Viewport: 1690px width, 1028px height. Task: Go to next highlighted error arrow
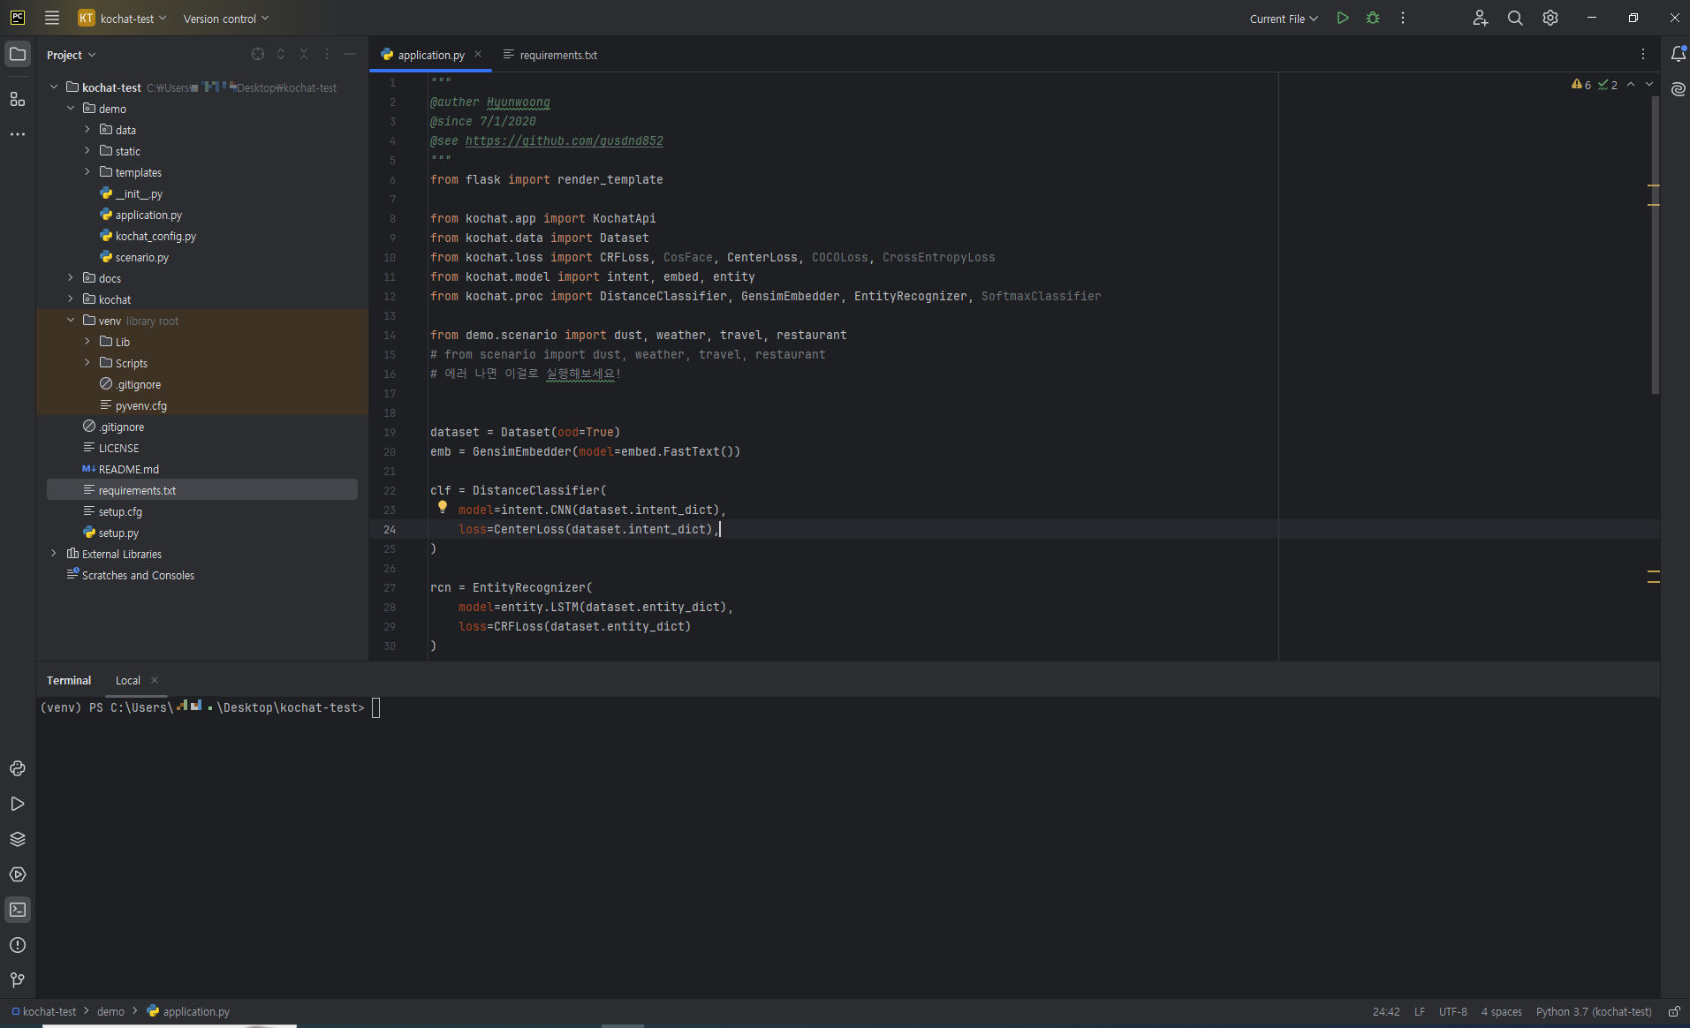click(1649, 85)
